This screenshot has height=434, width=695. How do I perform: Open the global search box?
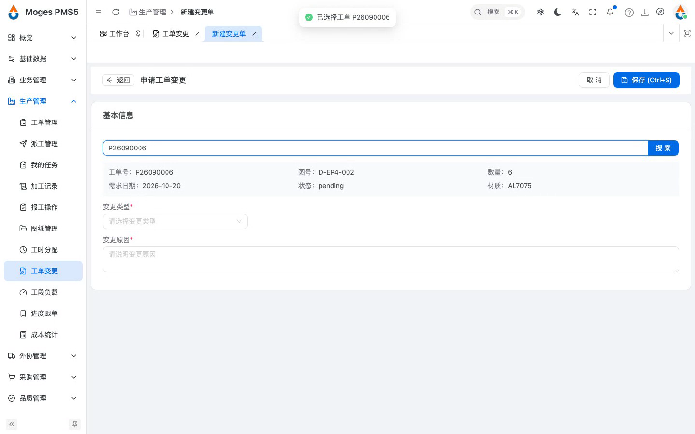click(x=497, y=12)
